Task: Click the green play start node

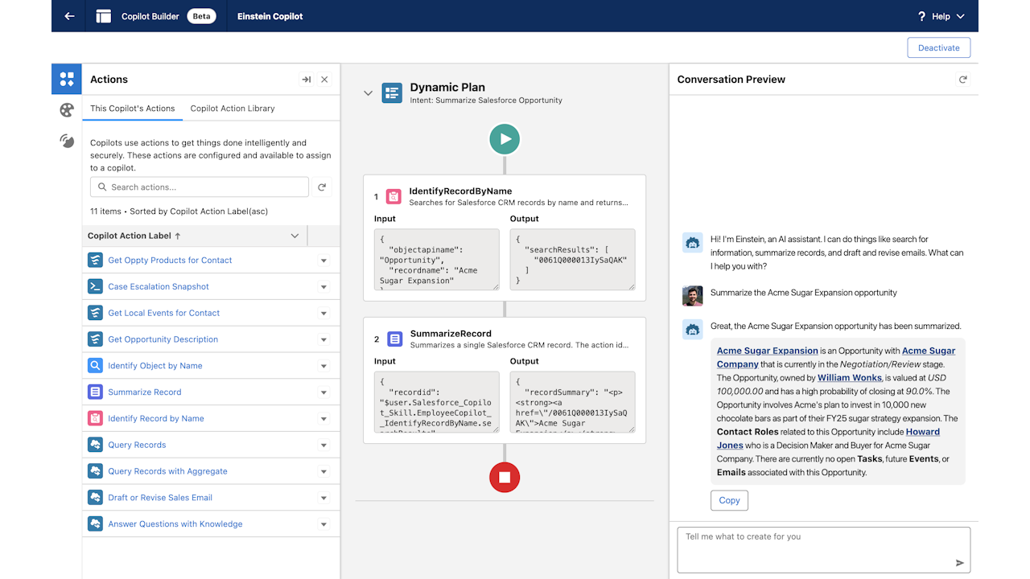Action: pos(505,138)
